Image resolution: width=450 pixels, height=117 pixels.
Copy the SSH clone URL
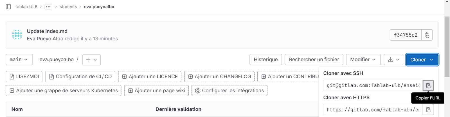[428, 85]
